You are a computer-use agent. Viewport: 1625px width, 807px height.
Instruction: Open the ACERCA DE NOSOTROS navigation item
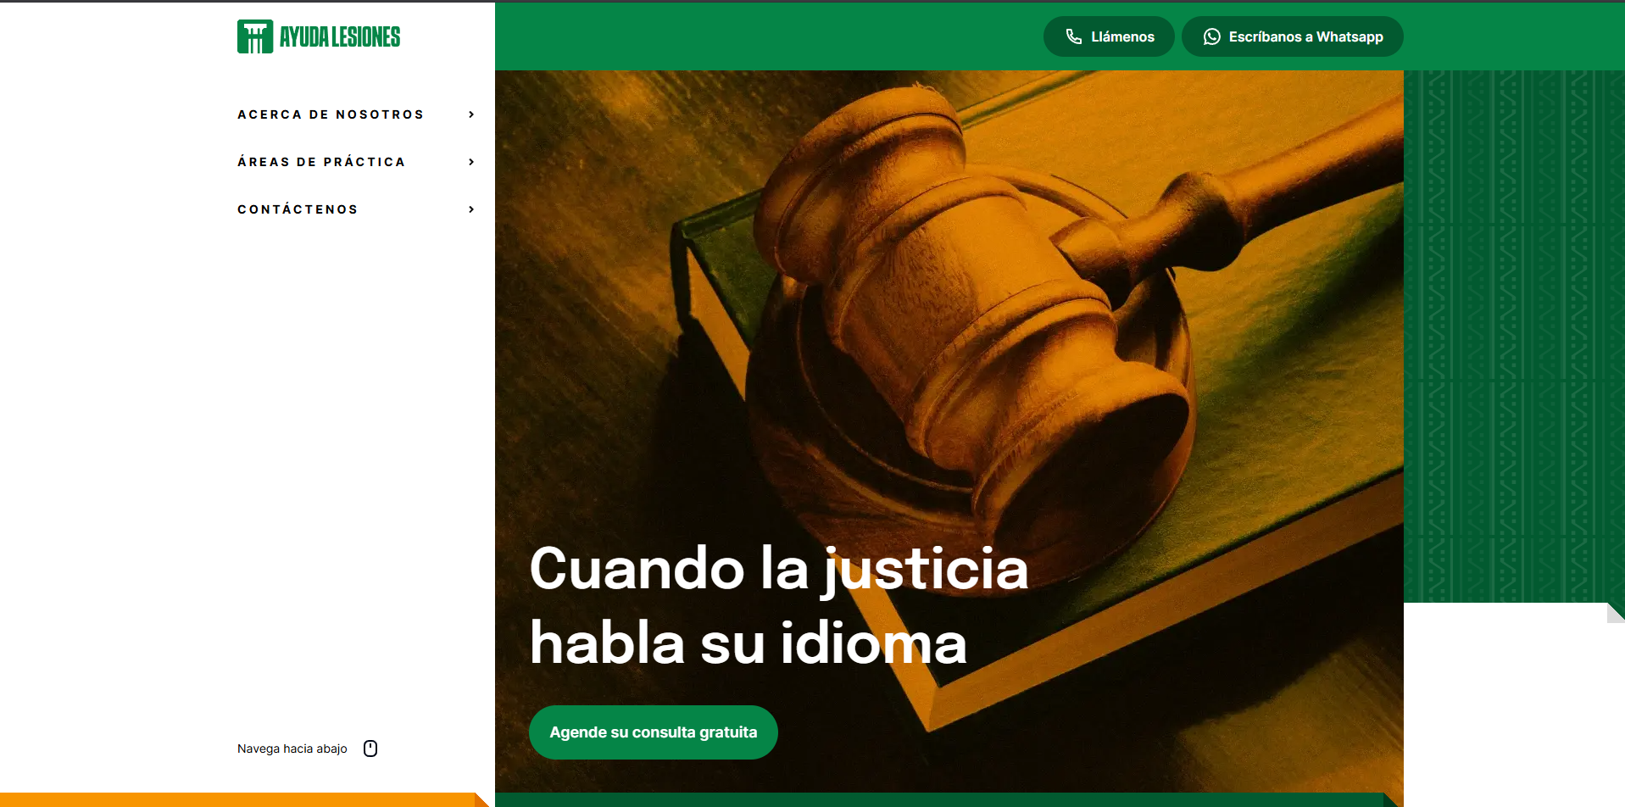[x=331, y=114]
